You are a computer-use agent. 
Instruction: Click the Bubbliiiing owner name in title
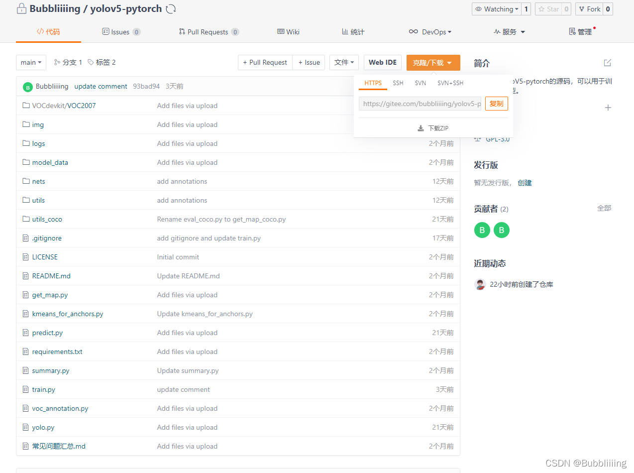click(55, 8)
